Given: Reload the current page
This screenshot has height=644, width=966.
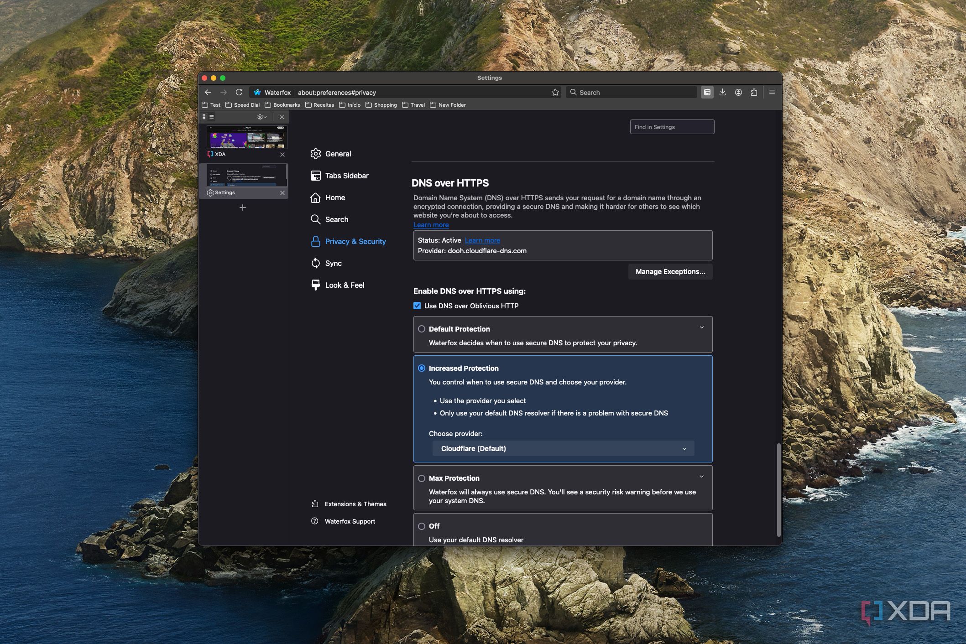Looking at the screenshot, I should (x=239, y=92).
